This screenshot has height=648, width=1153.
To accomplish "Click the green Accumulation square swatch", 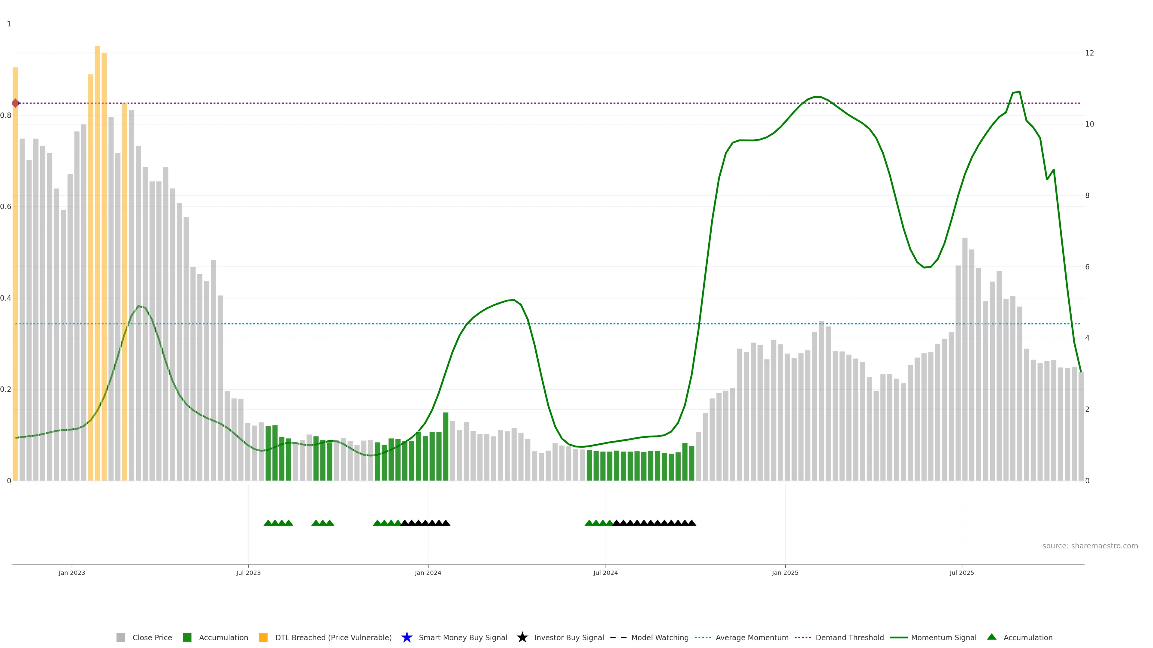I will 187,637.
